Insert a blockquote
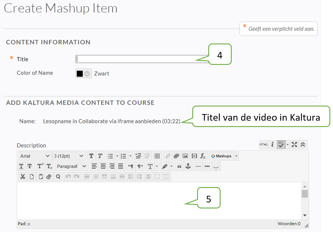333x232 pixels. (179, 166)
